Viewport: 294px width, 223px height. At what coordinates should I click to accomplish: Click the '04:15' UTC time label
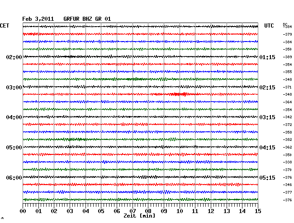tap(267, 148)
